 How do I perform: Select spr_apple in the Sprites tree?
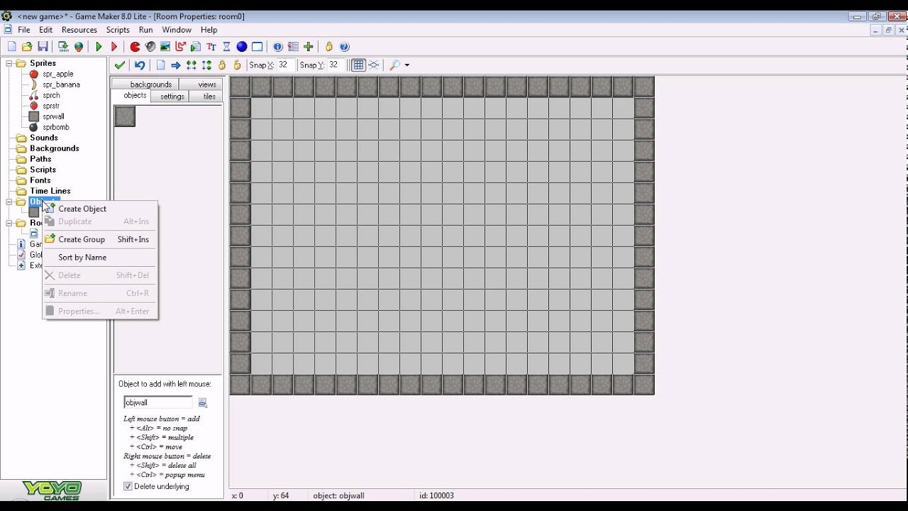(x=57, y=74)
